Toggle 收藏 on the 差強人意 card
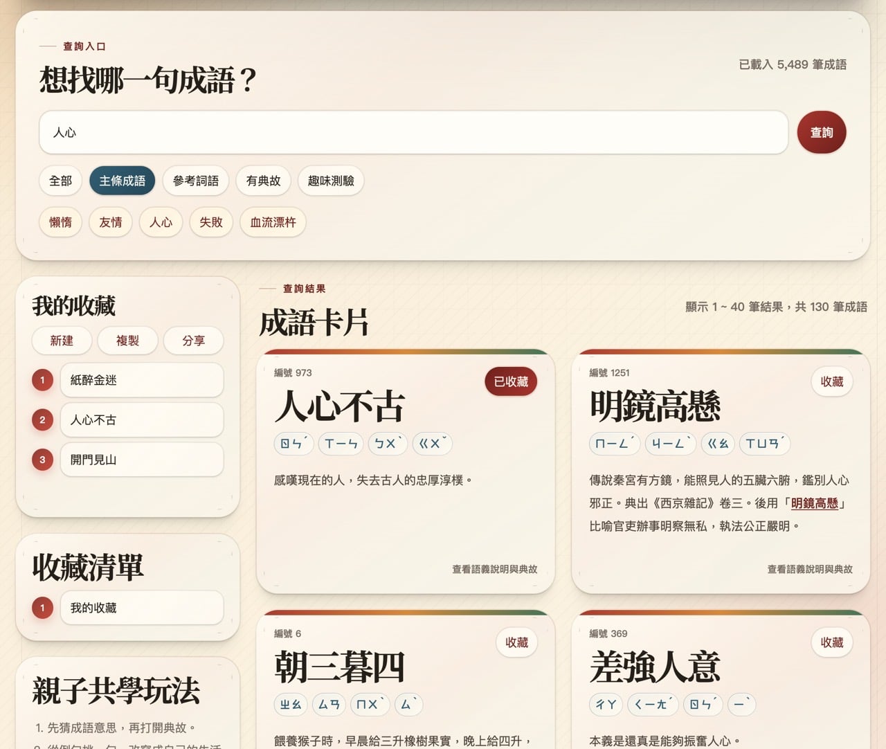The width and height of the screenshot is (886, 749). (x=832, y=642)
